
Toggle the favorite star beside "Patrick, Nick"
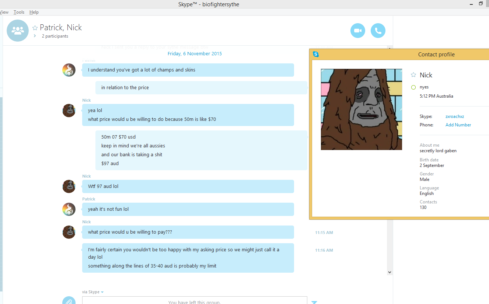tap(35, 28)
